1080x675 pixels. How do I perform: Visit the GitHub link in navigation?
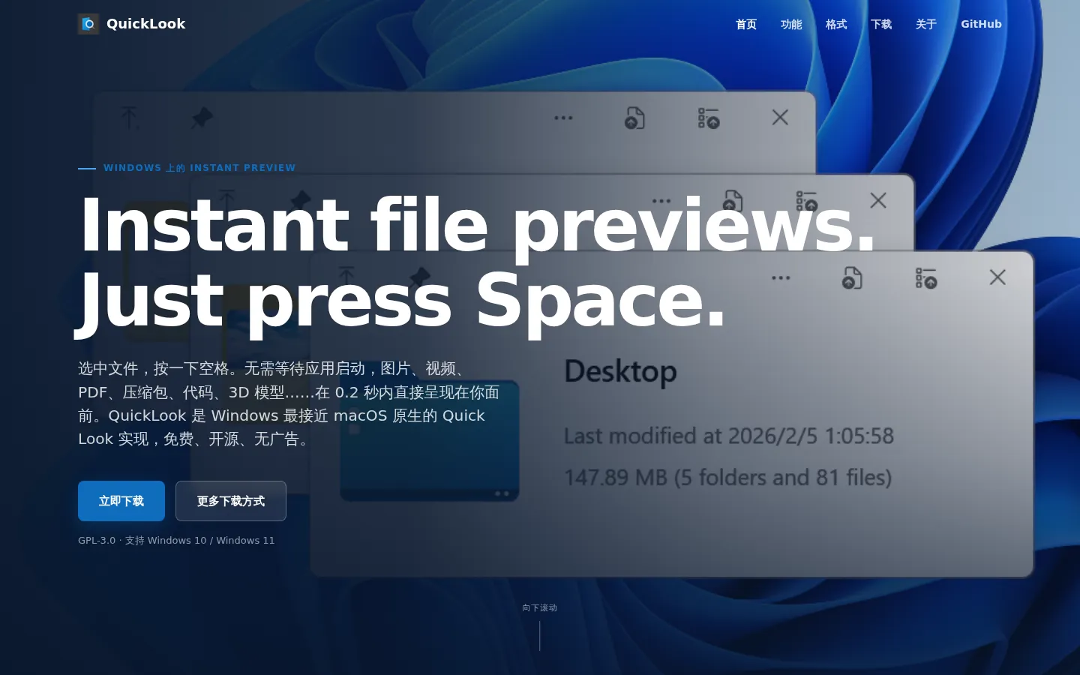pyautogui.click(x=981, y=24)
